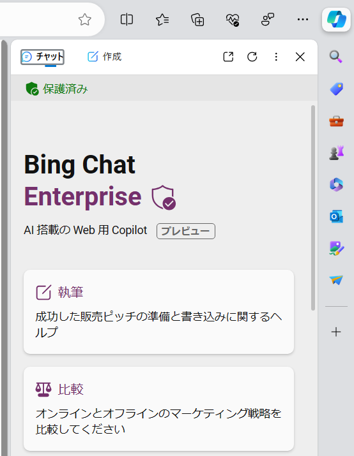354x456 pixels.
Task: Open sidebar Image Creator icon
Action: [x=337, y=248]
